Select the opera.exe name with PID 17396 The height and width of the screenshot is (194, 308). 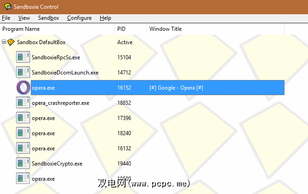pos(43,118)
